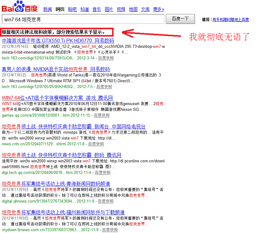Switch to the 视频 tab

tap(121, 9)
